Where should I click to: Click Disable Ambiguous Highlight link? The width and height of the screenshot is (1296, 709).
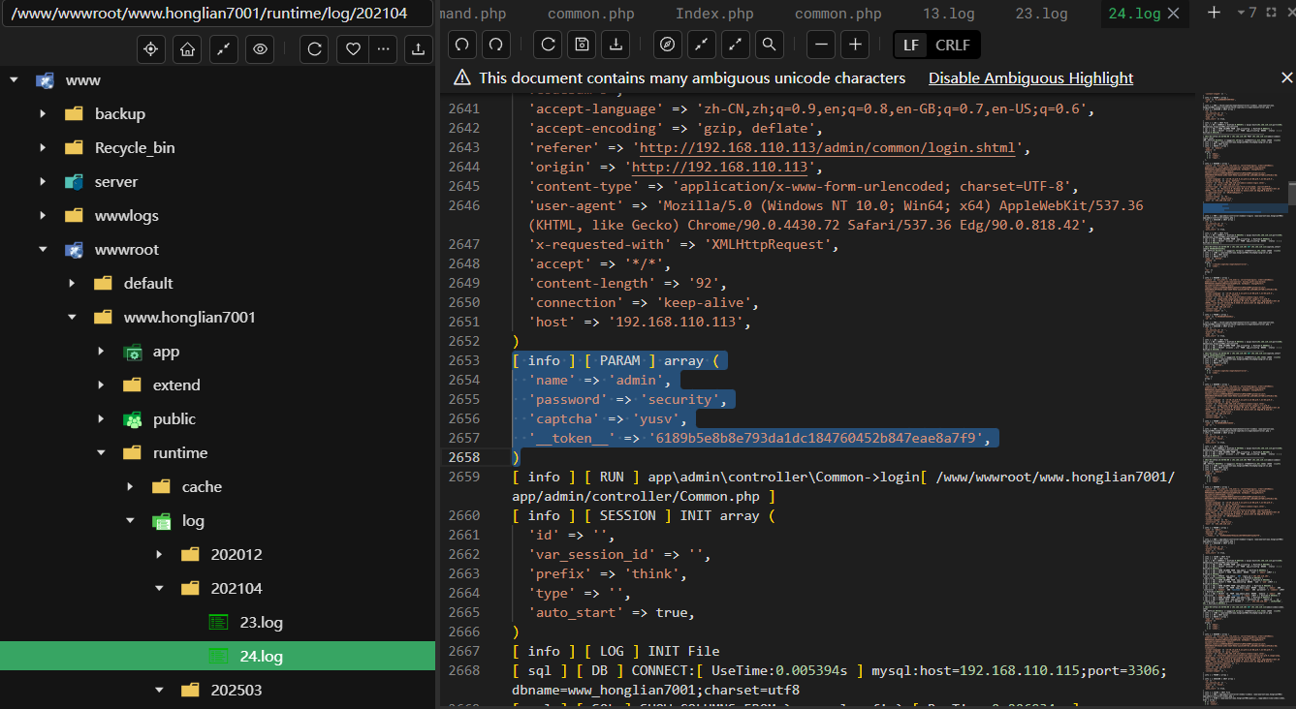tap(1030, 78)
